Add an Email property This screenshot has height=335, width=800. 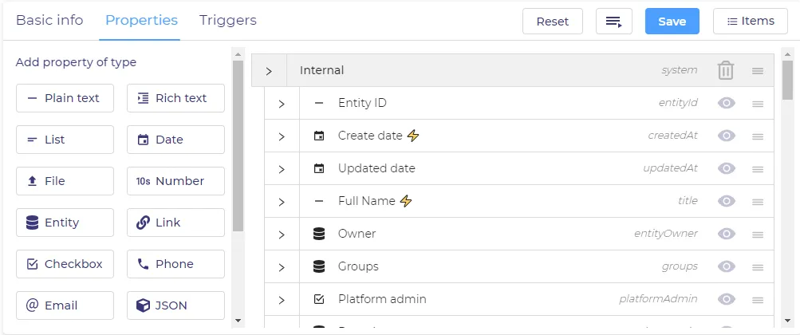click(x=65, y=305)
